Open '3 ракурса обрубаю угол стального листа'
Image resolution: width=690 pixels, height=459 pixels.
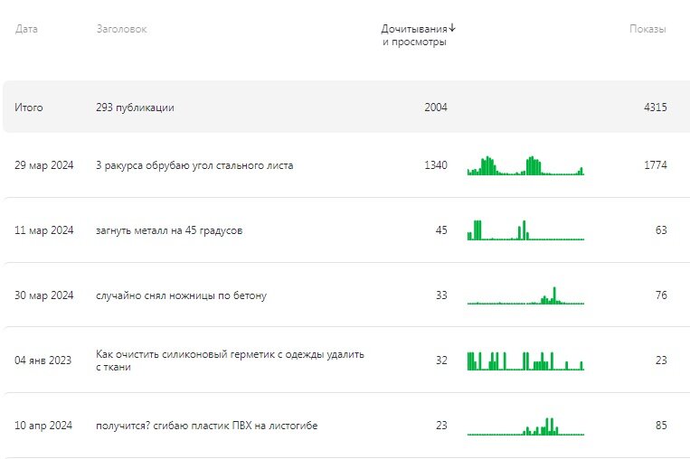point(194,165)
